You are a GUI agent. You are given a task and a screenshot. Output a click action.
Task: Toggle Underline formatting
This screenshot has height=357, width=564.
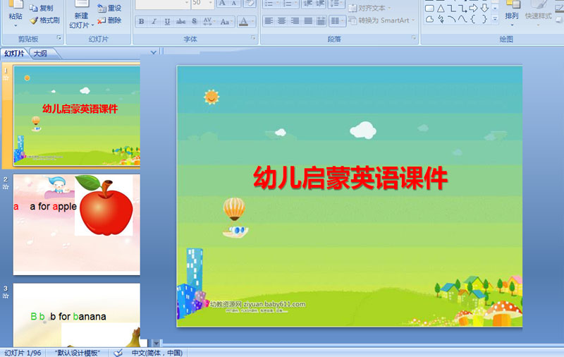pos(167,22)
